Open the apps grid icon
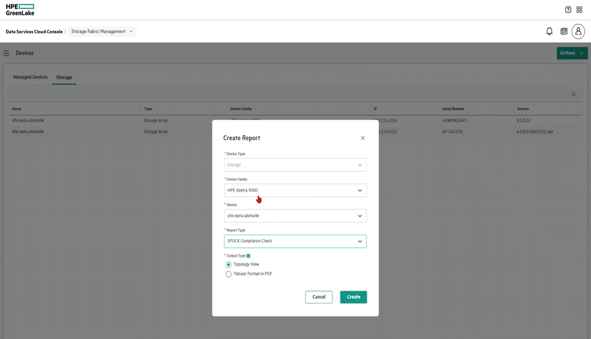 (579, 10)
